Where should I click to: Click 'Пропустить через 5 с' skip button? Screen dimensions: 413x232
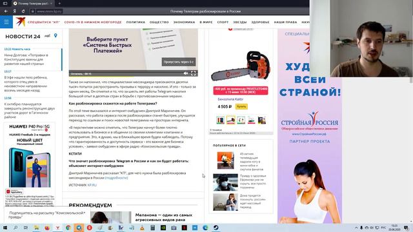click(x=179, y=62)
